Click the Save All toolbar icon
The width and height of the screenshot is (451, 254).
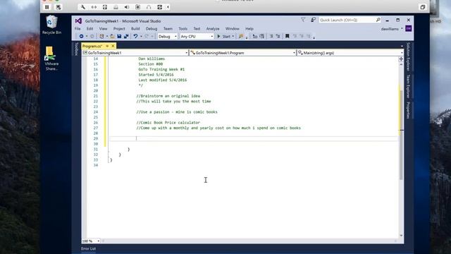pos(126,37)
